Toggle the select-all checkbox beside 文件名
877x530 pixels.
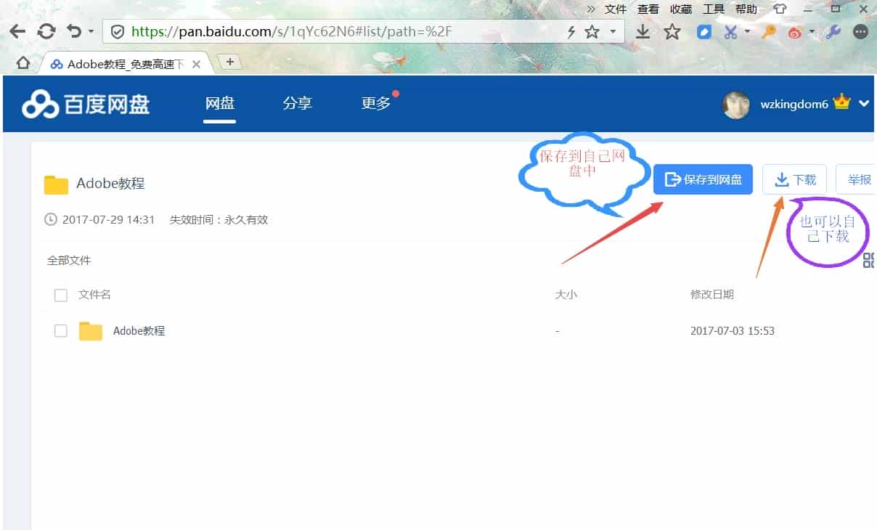[60, 294]
